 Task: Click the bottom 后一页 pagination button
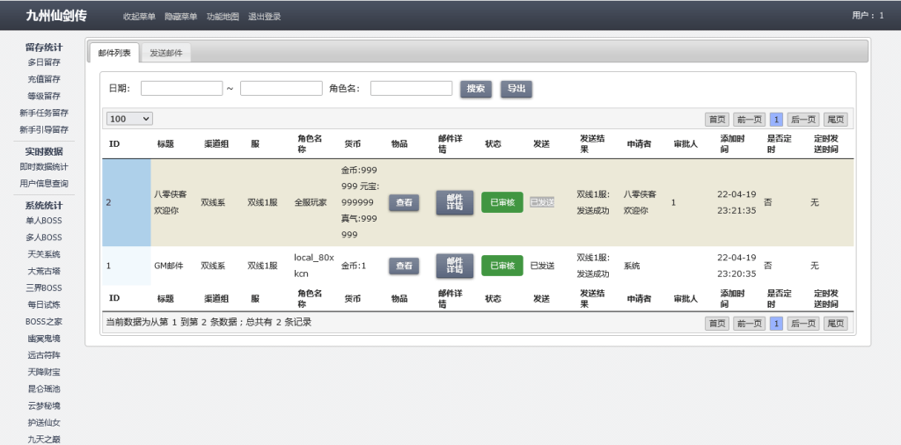tap(803, 324)
